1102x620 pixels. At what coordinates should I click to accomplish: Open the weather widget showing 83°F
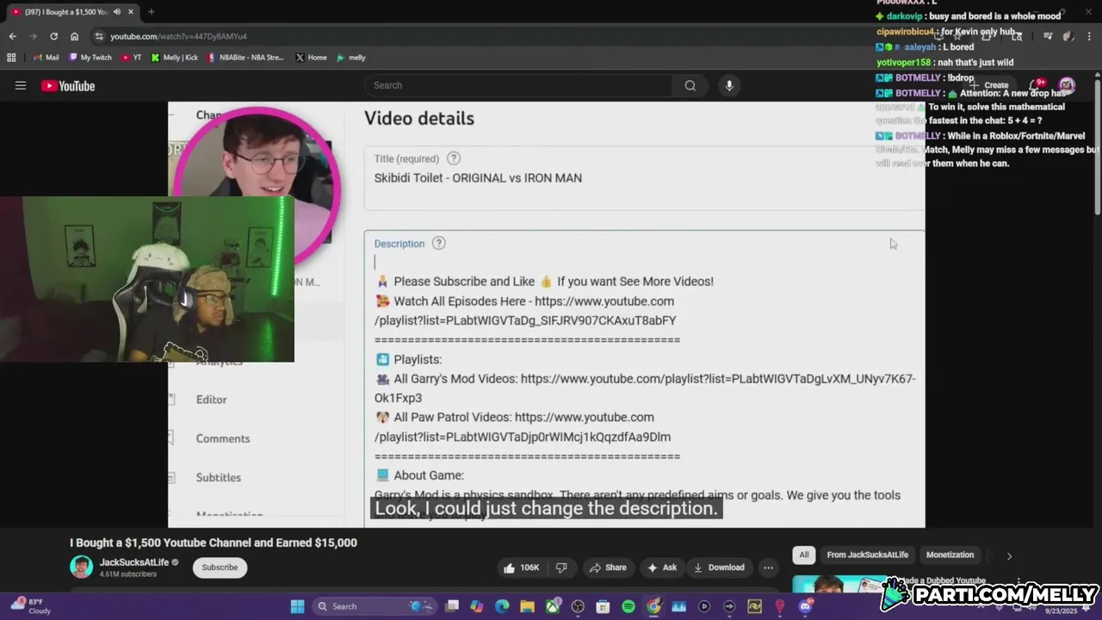[30, 606]
